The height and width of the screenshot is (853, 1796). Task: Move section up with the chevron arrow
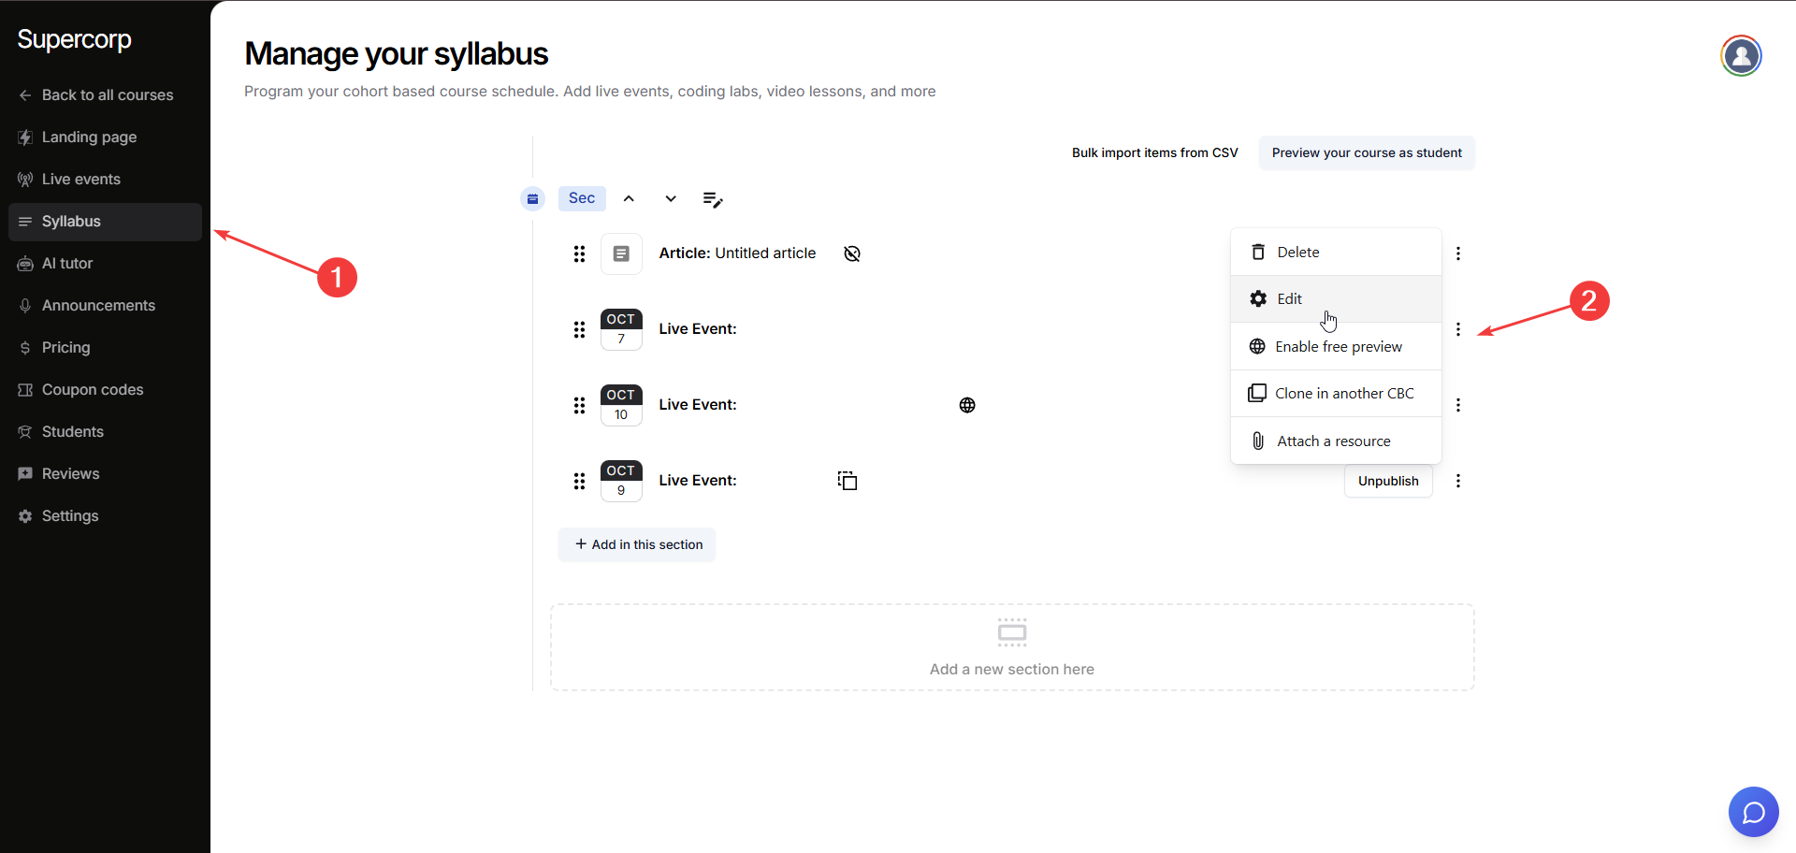(x=629, y=198)
